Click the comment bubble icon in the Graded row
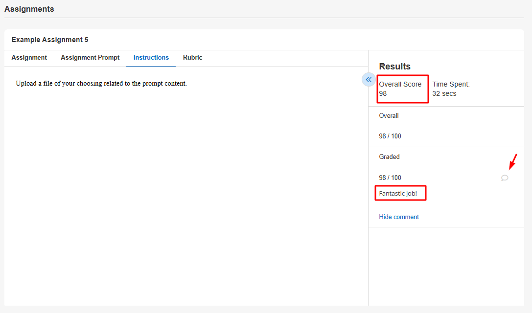This screenshot has height=313, width=532. (x=505, y=178)
